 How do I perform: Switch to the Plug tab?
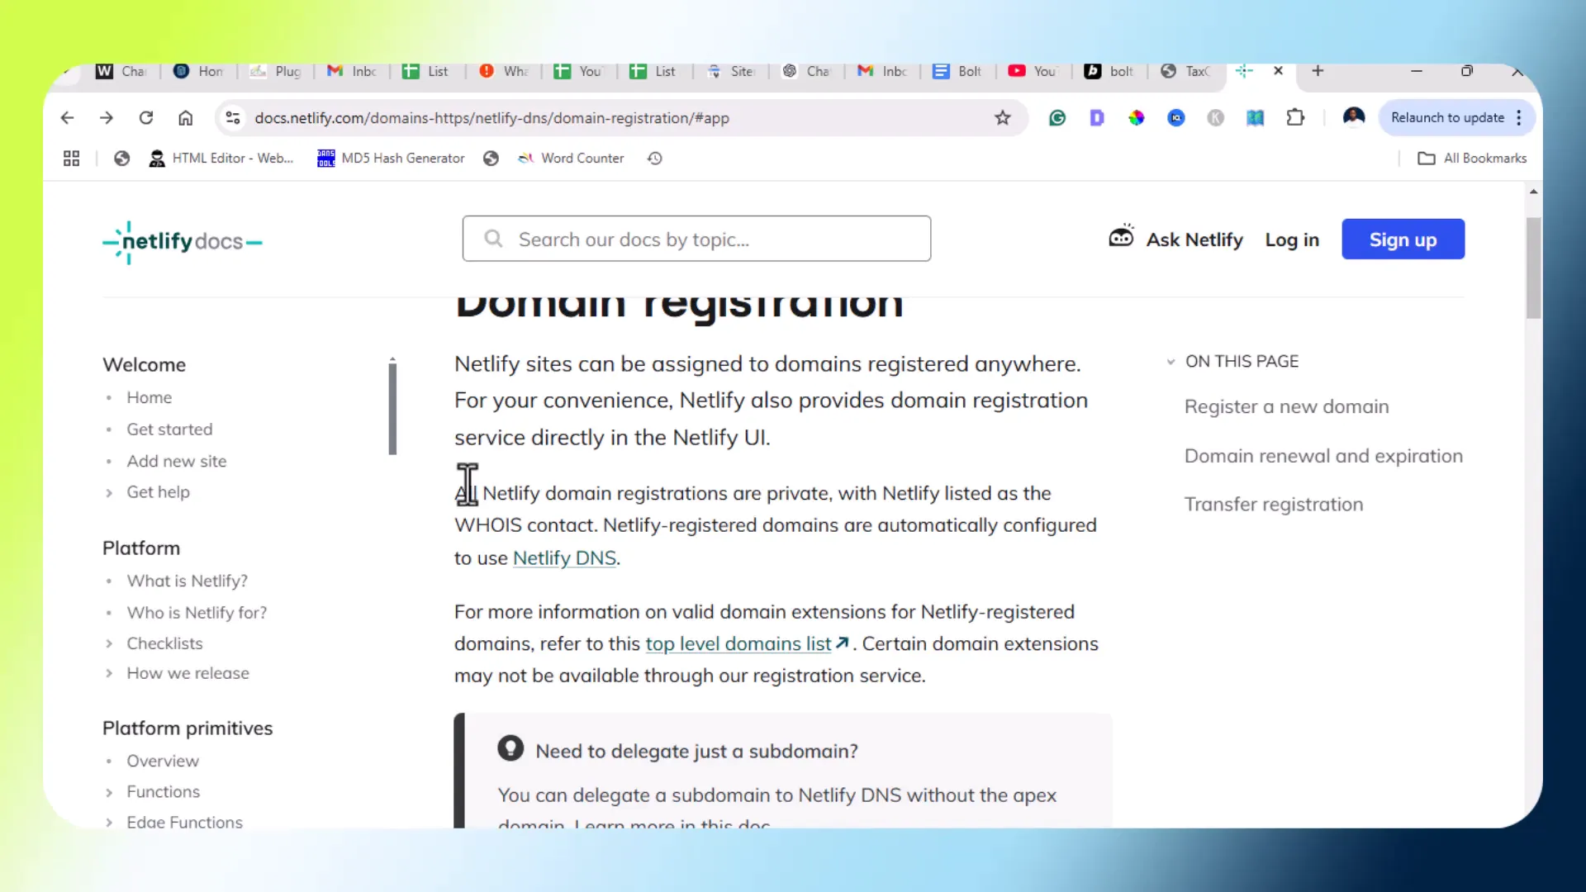(275, 72)
